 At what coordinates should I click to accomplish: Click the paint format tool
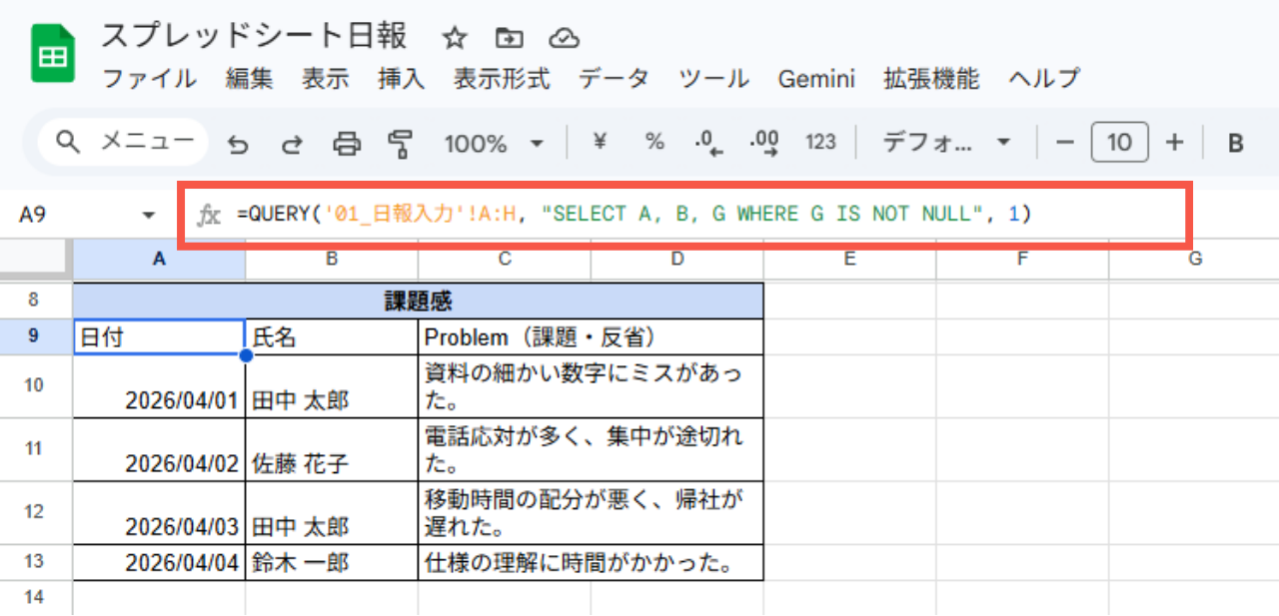pyautogui.click(x=399, y=143)
